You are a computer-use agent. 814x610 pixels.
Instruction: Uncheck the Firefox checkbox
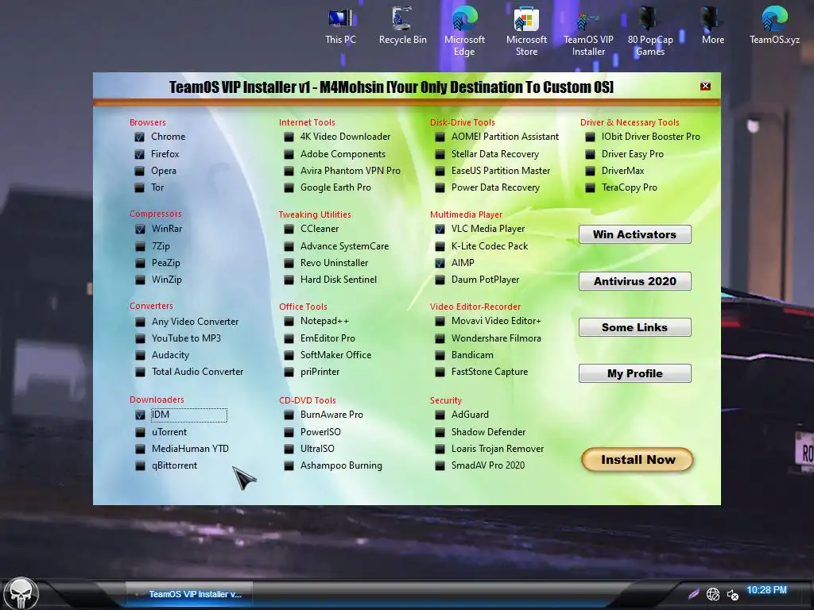pyautogui.click(x=140, y=154)
